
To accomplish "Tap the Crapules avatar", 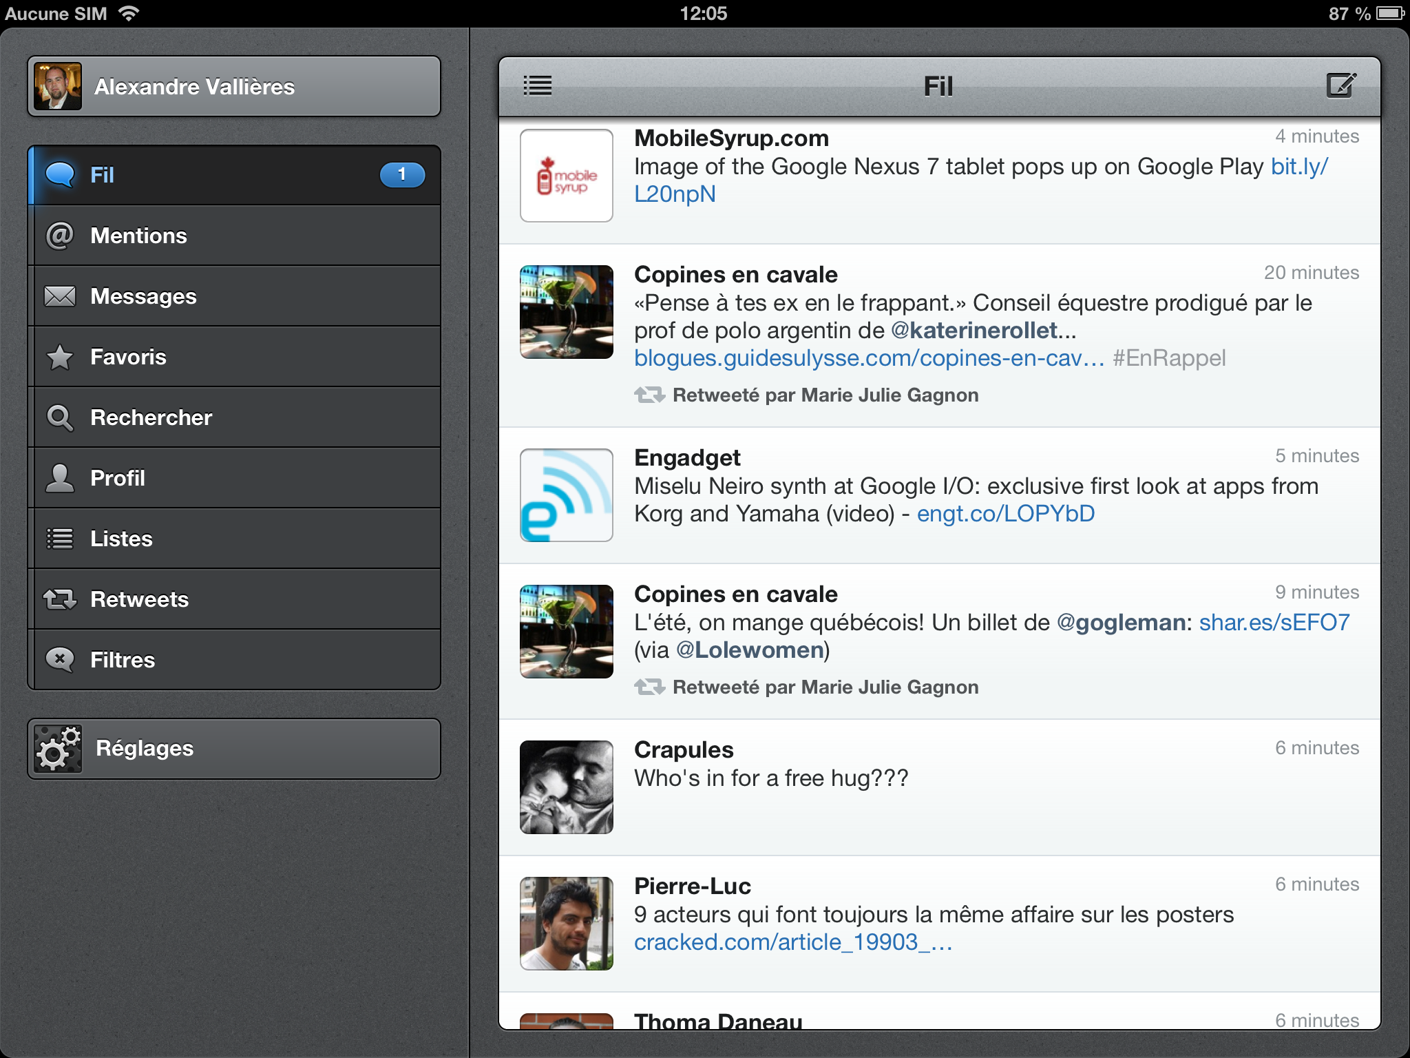I will click(x=567, y=787).
